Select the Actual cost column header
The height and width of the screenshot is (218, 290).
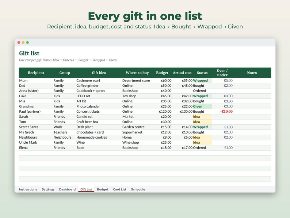(182, 73)
